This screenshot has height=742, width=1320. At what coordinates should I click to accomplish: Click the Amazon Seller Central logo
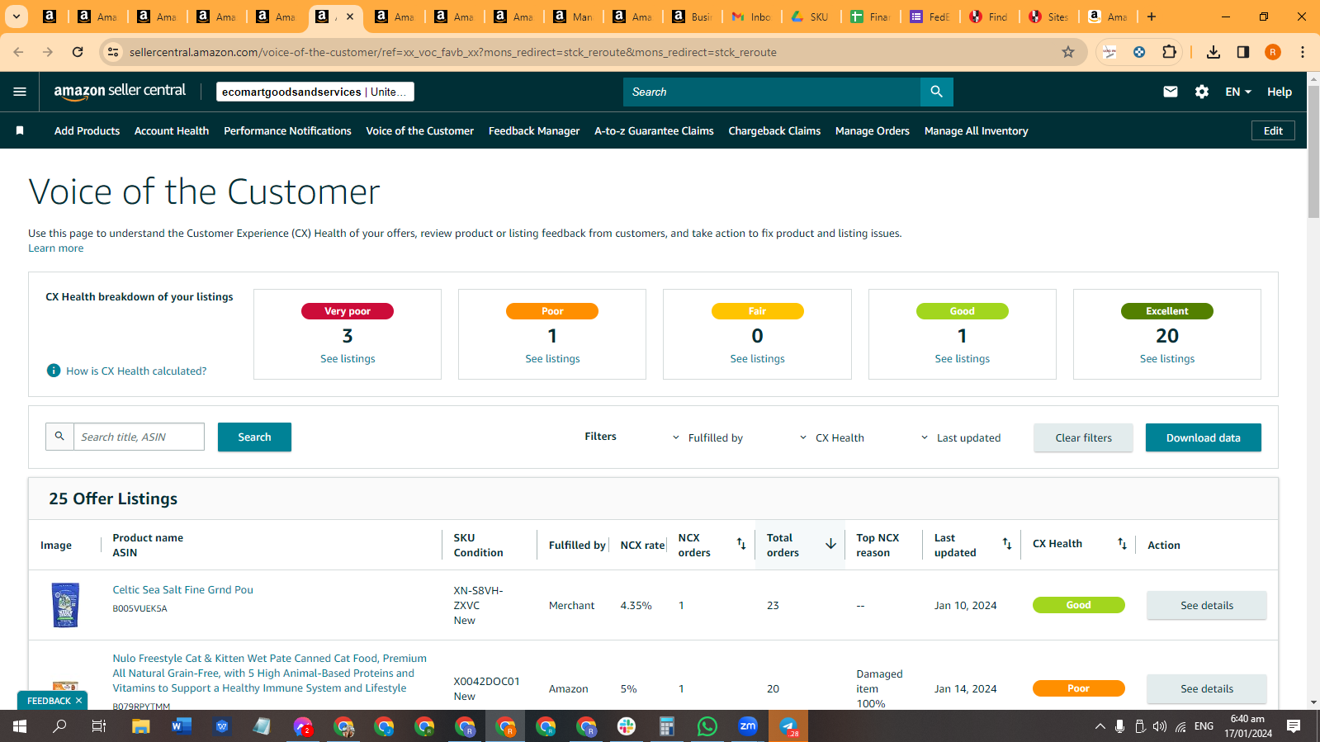tap(120, 92)
